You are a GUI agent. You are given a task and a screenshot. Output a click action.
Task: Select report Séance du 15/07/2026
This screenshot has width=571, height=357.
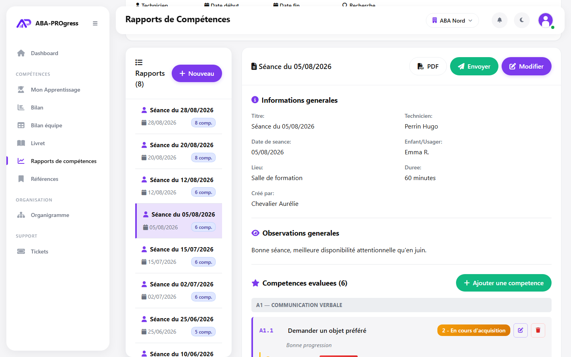pos(178,256)
